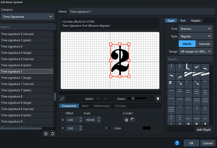This screenshot has height=148, width=217.
Task: Click the show attachments icon below the editor
Action: point(62,99)
